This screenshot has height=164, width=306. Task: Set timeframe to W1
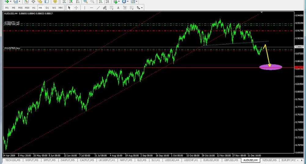click(54, 8)
